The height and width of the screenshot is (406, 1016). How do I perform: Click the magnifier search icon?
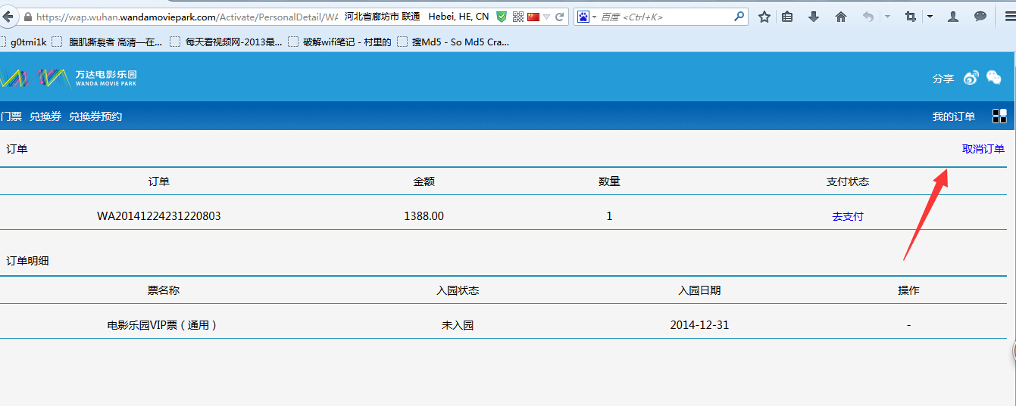click(x=739, y=17)
